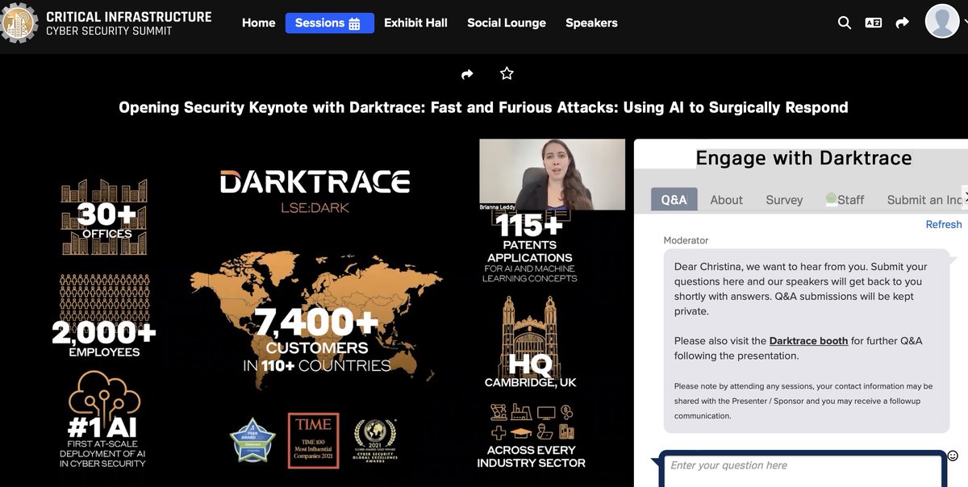Open the Social Lounge
Image resolution: width=968 pixels, height=487 pixels.
pos(507,23)
